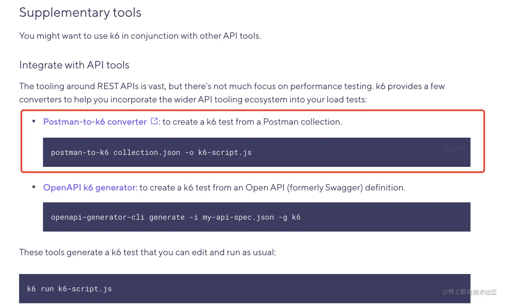Click the postman-to-k6 command text

point(151,153)
